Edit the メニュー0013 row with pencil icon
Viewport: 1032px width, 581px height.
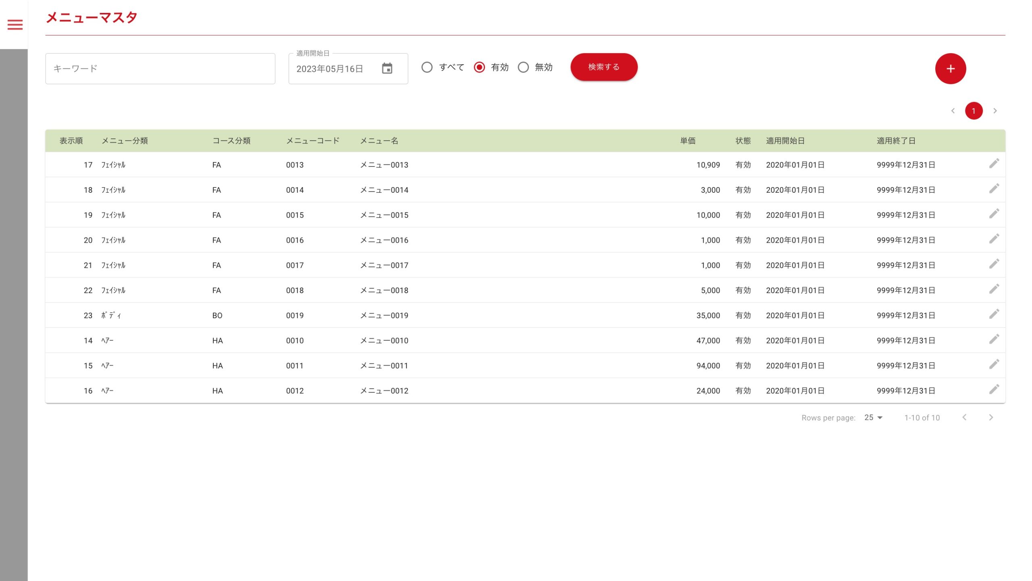coord(994,164)
